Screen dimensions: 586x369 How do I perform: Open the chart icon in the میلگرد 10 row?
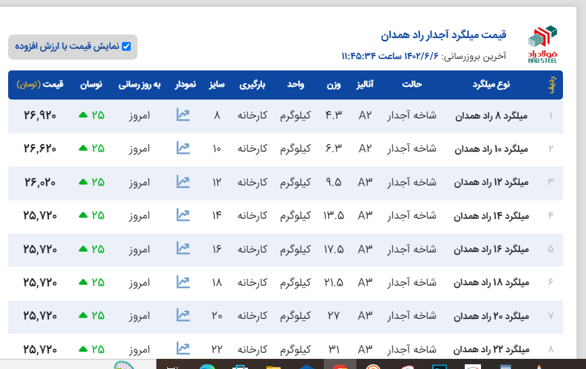[183, 148]
